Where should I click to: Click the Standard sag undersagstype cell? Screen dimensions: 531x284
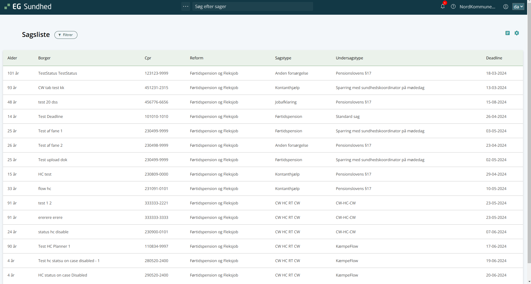348,116
